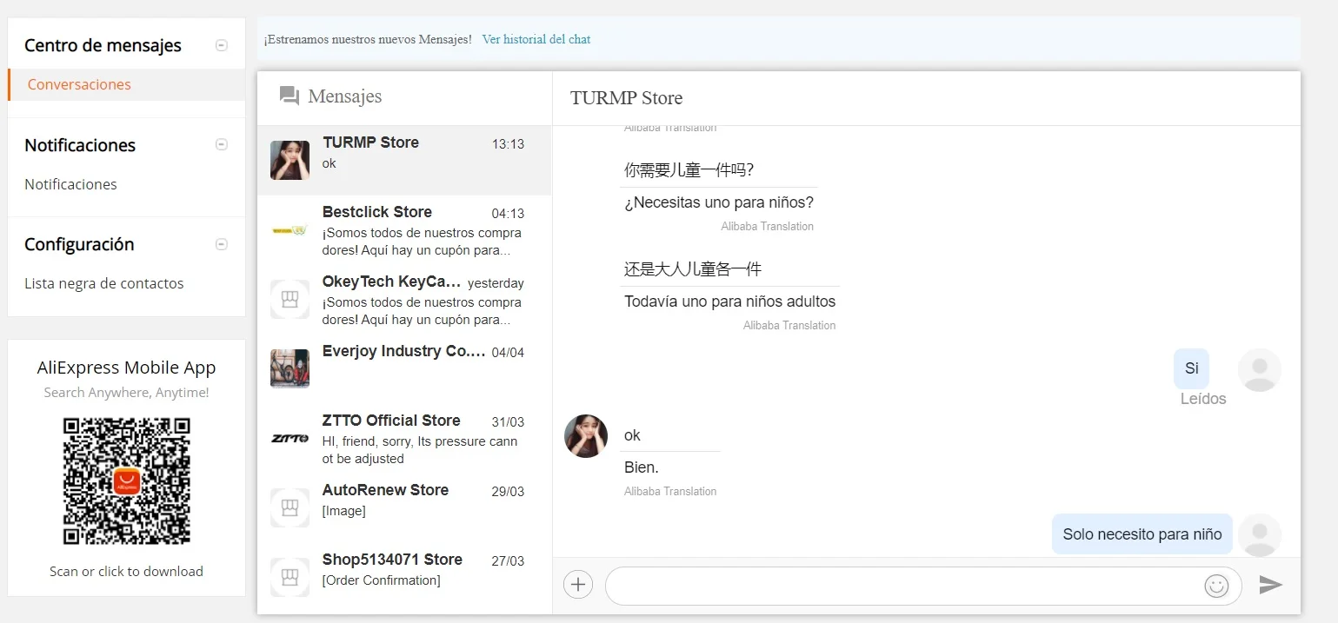Click the Mensajes panel heading

coord(344,96)
